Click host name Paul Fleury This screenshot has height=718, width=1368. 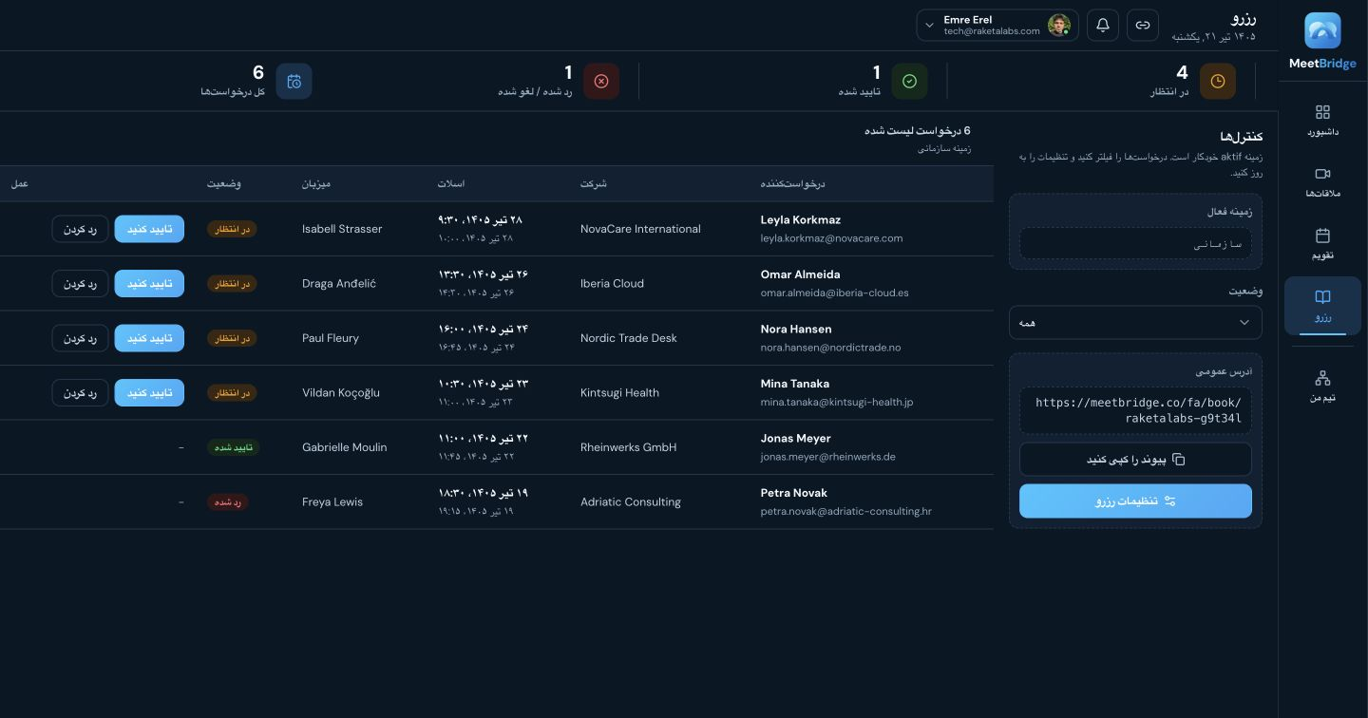click(x=331, y=338)
